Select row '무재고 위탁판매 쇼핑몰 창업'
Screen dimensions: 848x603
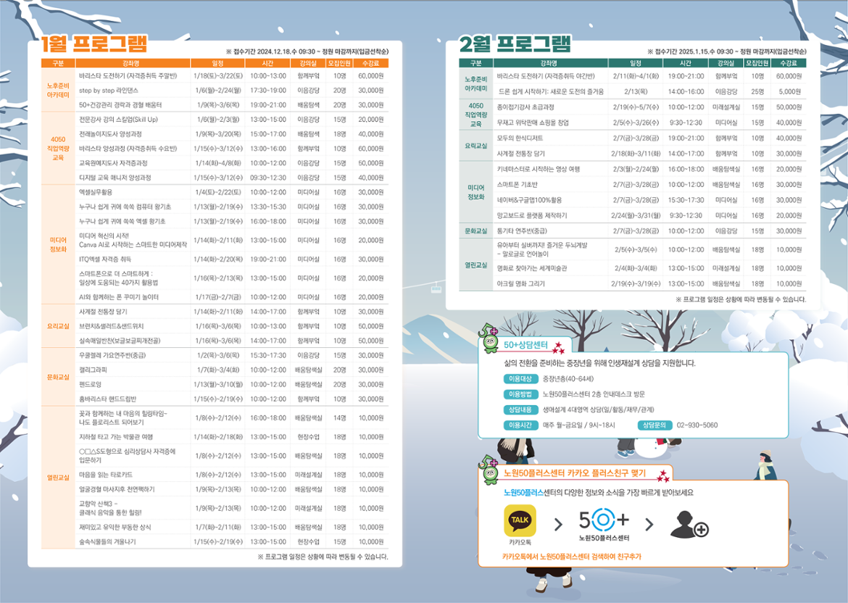click(649, 122)
